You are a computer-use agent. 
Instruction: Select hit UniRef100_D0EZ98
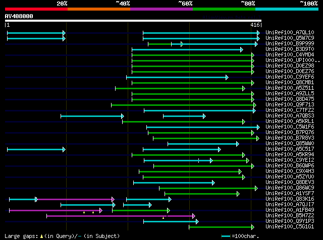(290, 66)
